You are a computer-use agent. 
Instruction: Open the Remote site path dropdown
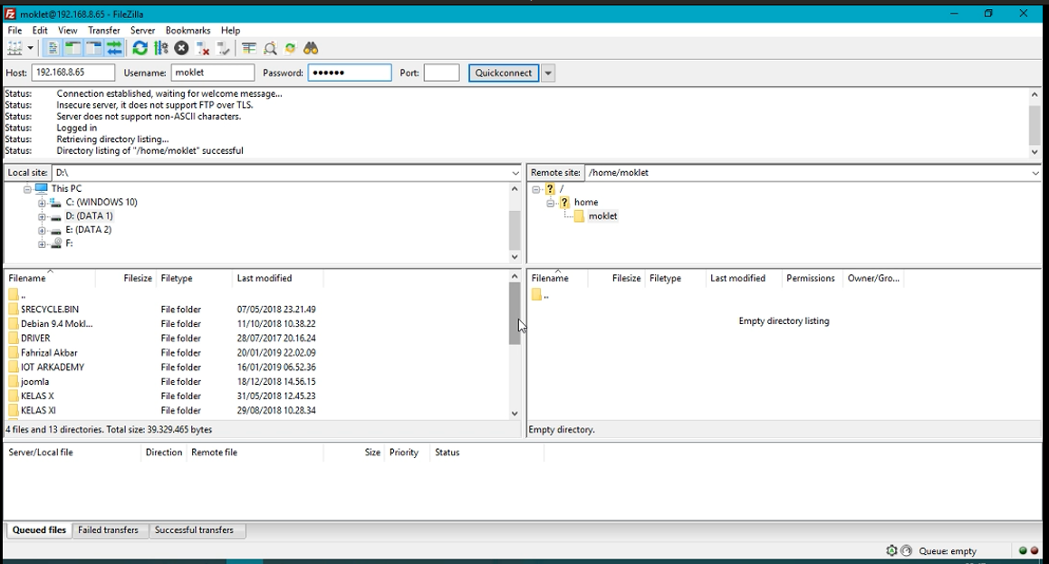point(1035,173)
